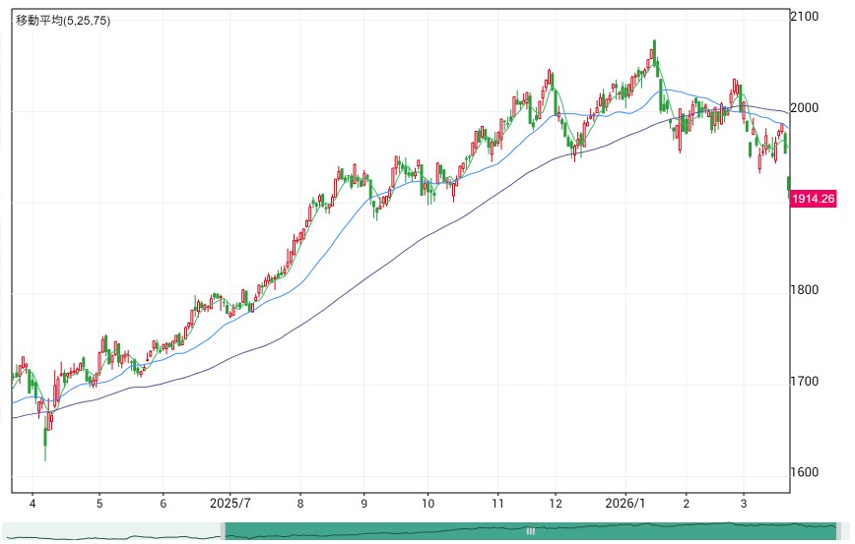Screen dimensions: 855x544
Task: Click the 2100 price axis label
Action: [805, 17]
